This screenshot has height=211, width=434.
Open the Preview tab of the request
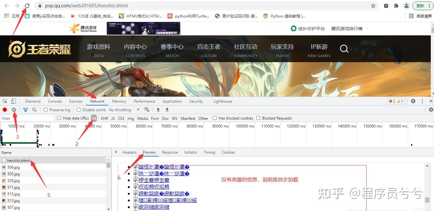[149, 152]
